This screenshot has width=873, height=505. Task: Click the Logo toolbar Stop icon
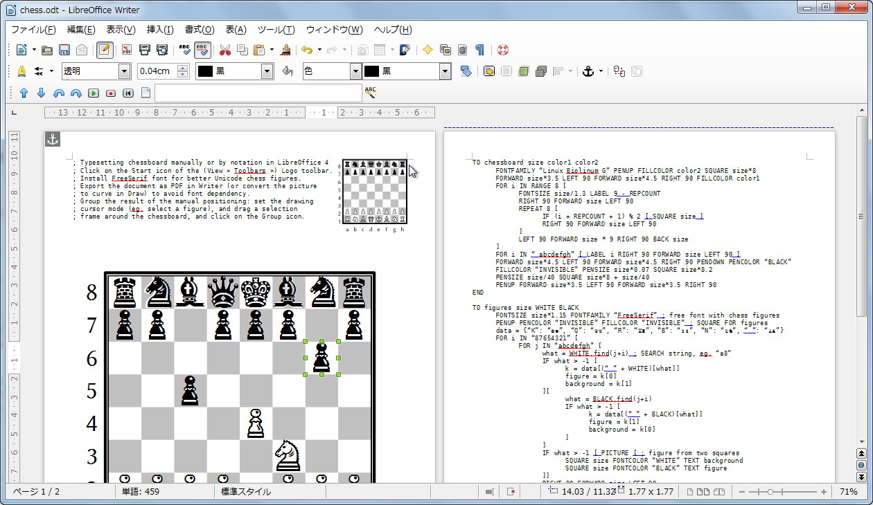(111, 93)
